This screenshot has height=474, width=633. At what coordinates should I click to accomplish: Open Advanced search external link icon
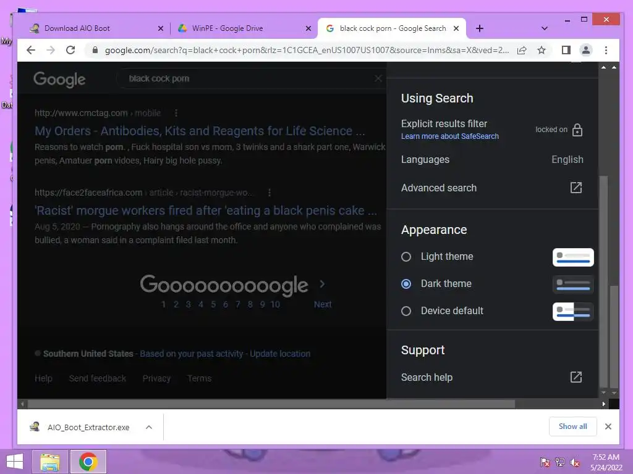(576, 188)
